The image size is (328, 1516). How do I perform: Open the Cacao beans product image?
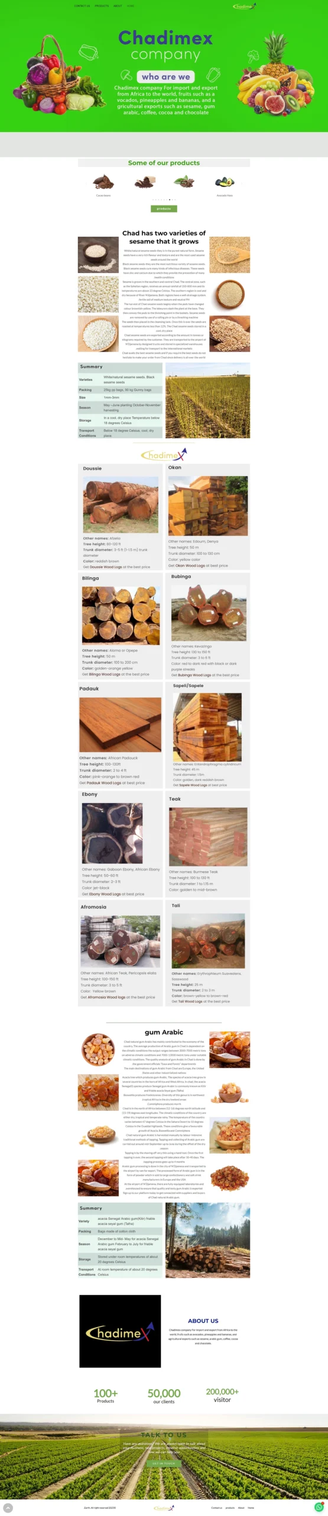103,181
